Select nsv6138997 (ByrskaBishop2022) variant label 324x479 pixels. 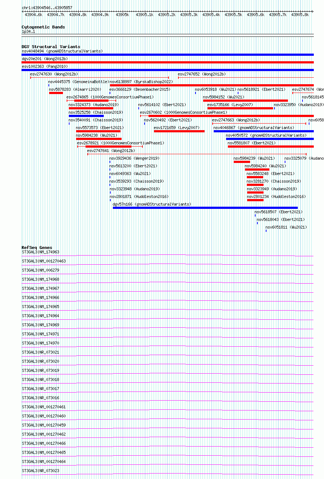coord(141,82)
